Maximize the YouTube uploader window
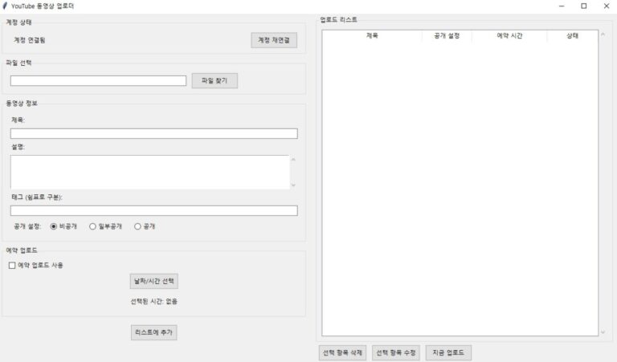The width and height of the screenshot is (617, 362). (584, 6)
